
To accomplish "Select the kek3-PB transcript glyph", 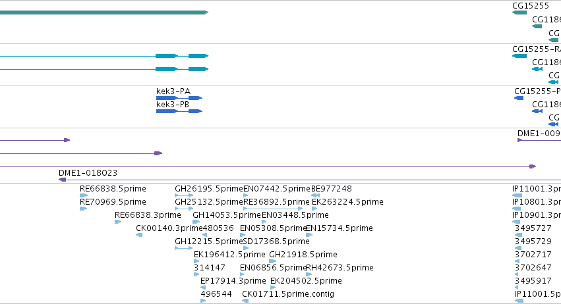I will tap(179, 111).
